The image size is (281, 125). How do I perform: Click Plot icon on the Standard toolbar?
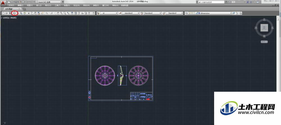(14, 13)
